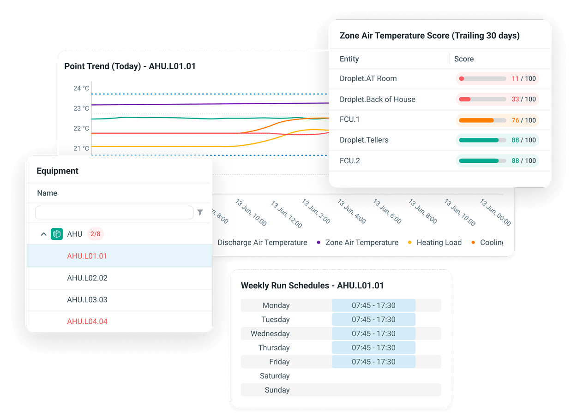Image resolution: width=577 pixels, height=417 pixels.
Task: Click the Friday 07:45 - 17:30 schedule block
Action: click(373, 362)
